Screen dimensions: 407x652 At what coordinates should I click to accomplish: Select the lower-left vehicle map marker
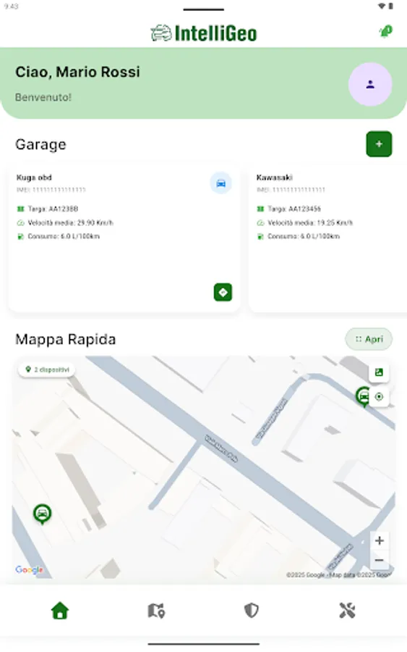click(x=43, y=514)
